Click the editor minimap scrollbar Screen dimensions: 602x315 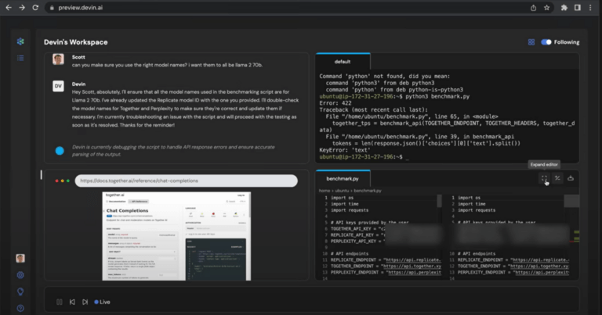point(571,201)
